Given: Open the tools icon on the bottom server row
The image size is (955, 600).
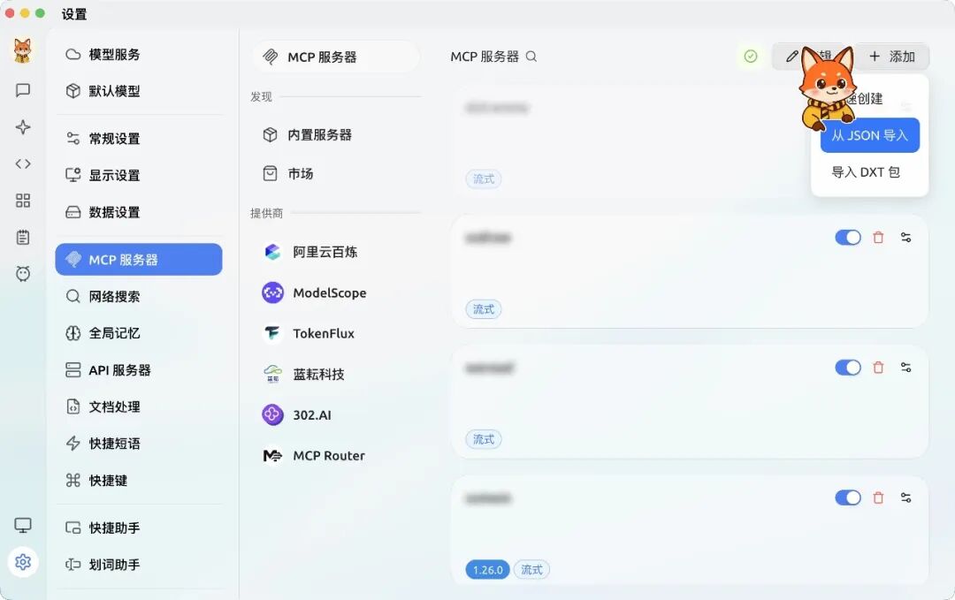Looking at the screenshot, I should click(905, 497).
